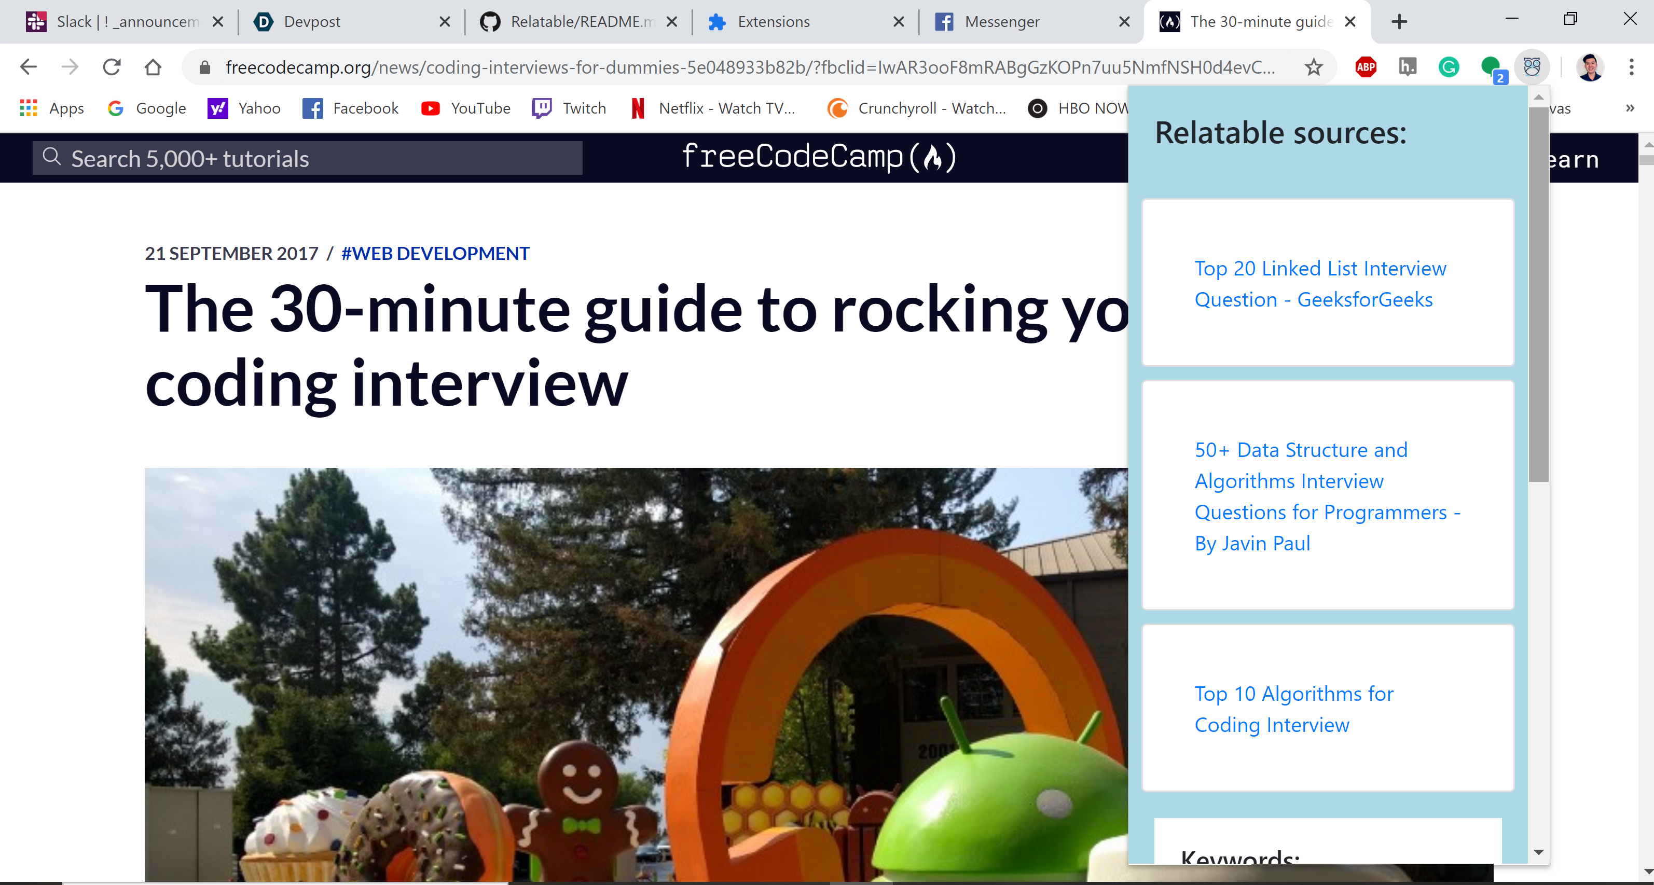Open the Hypothesis extension icon
Viewport: 1654px width, 885px height.
(1407, 67)
